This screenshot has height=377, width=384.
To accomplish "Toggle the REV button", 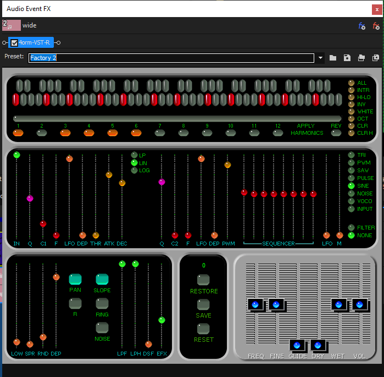I will tap(336, 133).
